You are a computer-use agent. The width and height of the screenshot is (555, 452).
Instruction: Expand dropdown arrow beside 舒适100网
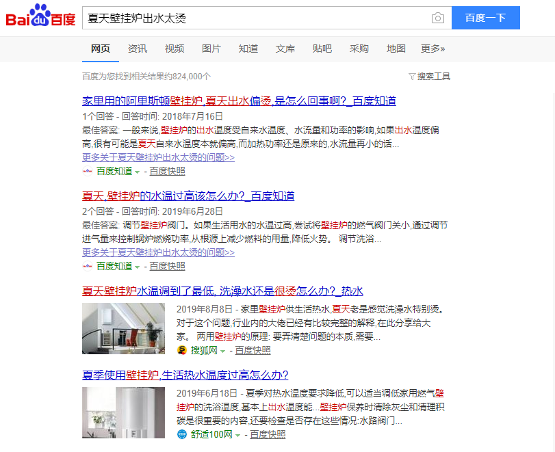click(x=238, y=435)
